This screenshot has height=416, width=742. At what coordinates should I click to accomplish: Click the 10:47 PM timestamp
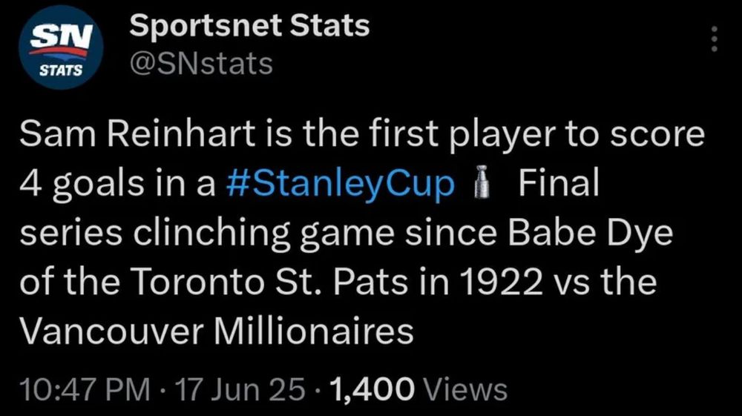click(x=85, y=389)
